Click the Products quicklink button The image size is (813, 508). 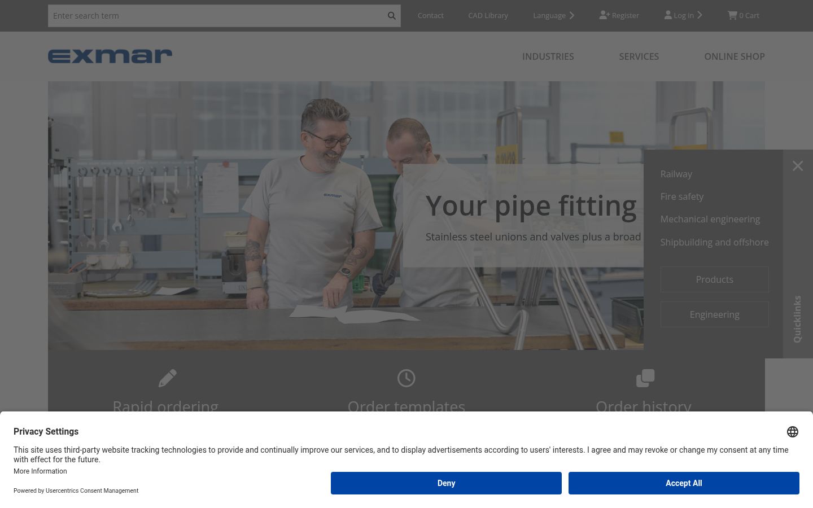point(715,279)
